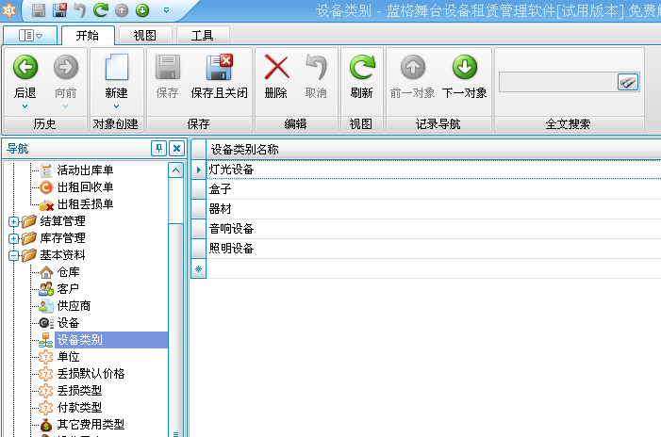Select the 照明设备 row
Viewport: 661px width, 437px height.
coord(434,249)
